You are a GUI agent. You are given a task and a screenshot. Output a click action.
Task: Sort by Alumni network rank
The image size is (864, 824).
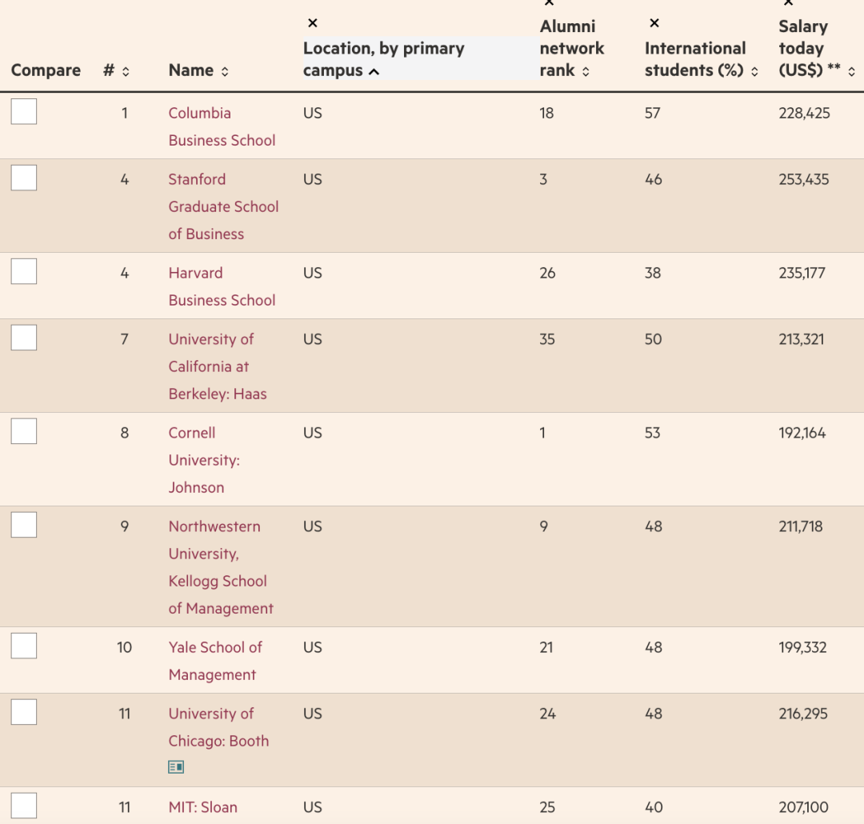(586, 71)
